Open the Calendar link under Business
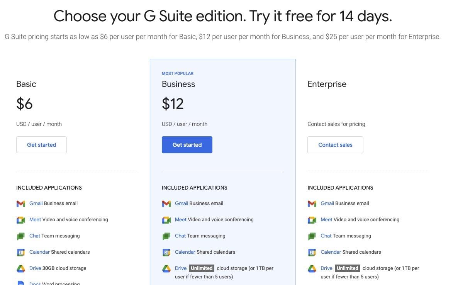The image size is (458, 285). (x=185, y=252)
